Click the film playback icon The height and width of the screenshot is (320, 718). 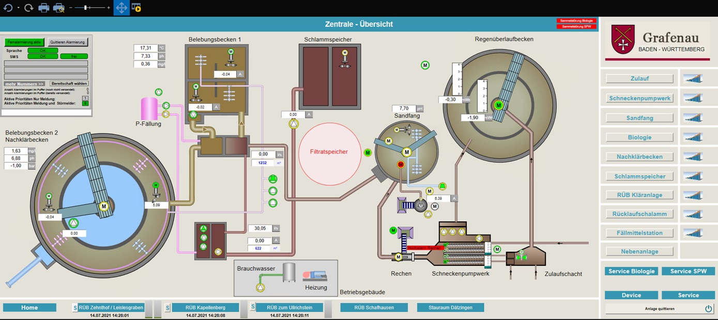(136, 8)
